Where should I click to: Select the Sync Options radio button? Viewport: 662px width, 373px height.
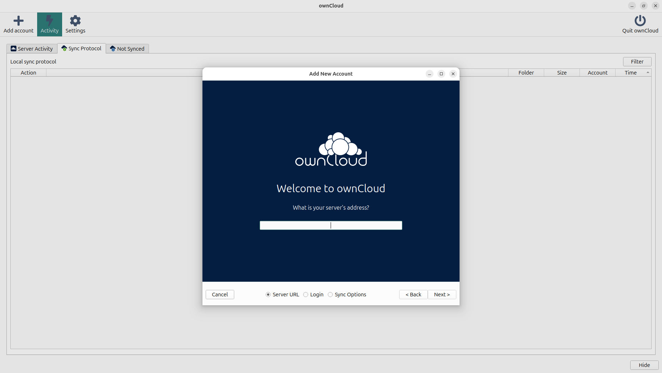pos(347,295)
